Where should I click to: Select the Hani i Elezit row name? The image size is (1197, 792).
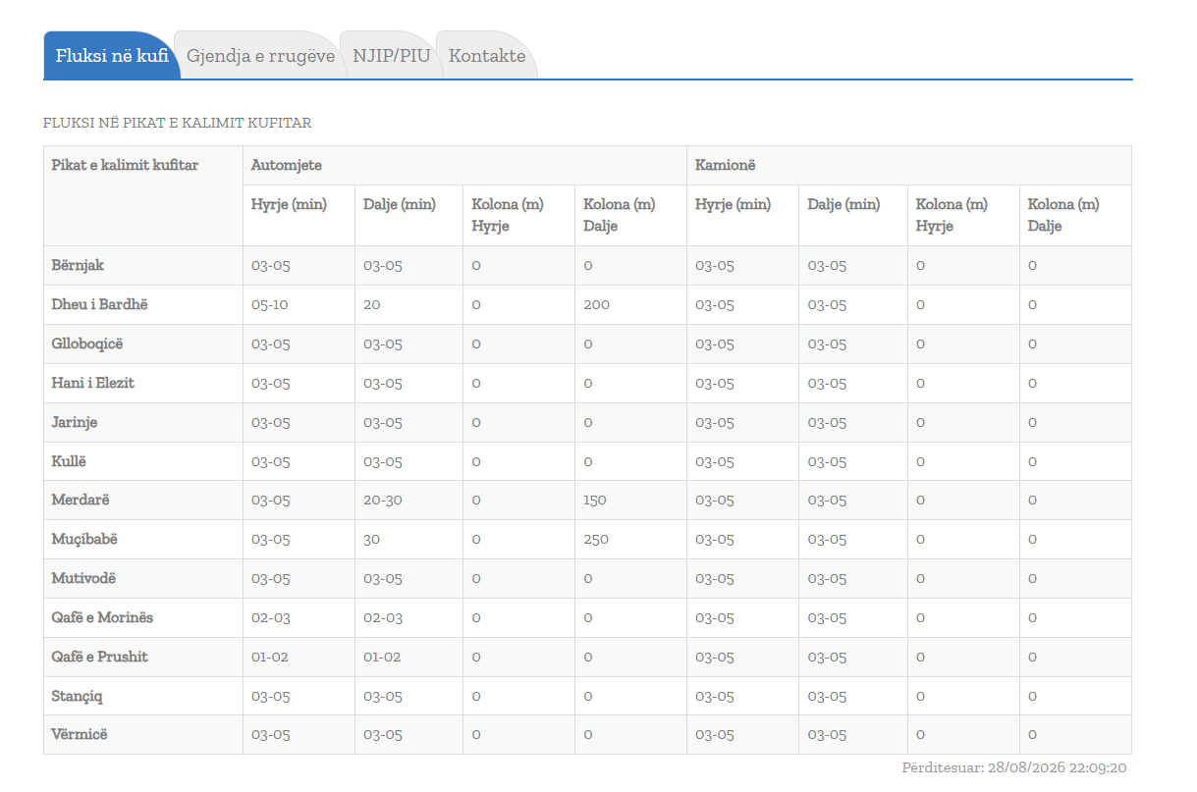point(92,383)
